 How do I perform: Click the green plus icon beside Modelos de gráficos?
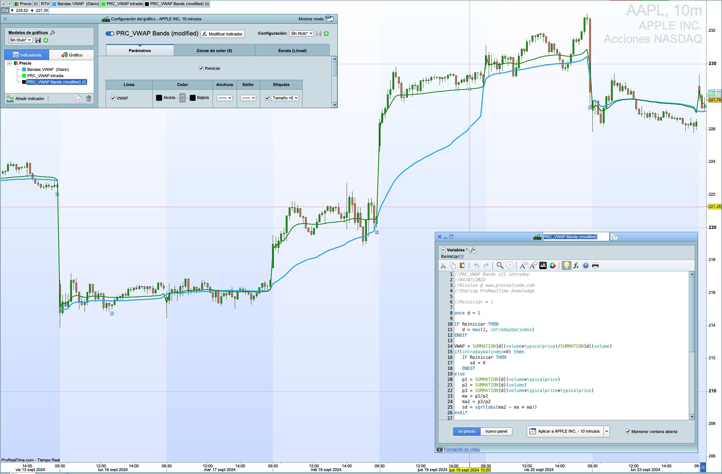click(x=46, y=40)
